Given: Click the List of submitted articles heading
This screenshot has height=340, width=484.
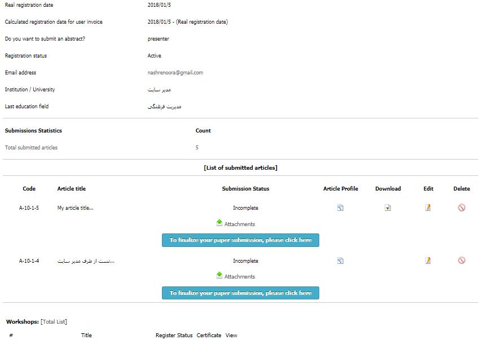Looking at the screenshot, I should click(240, 168).
